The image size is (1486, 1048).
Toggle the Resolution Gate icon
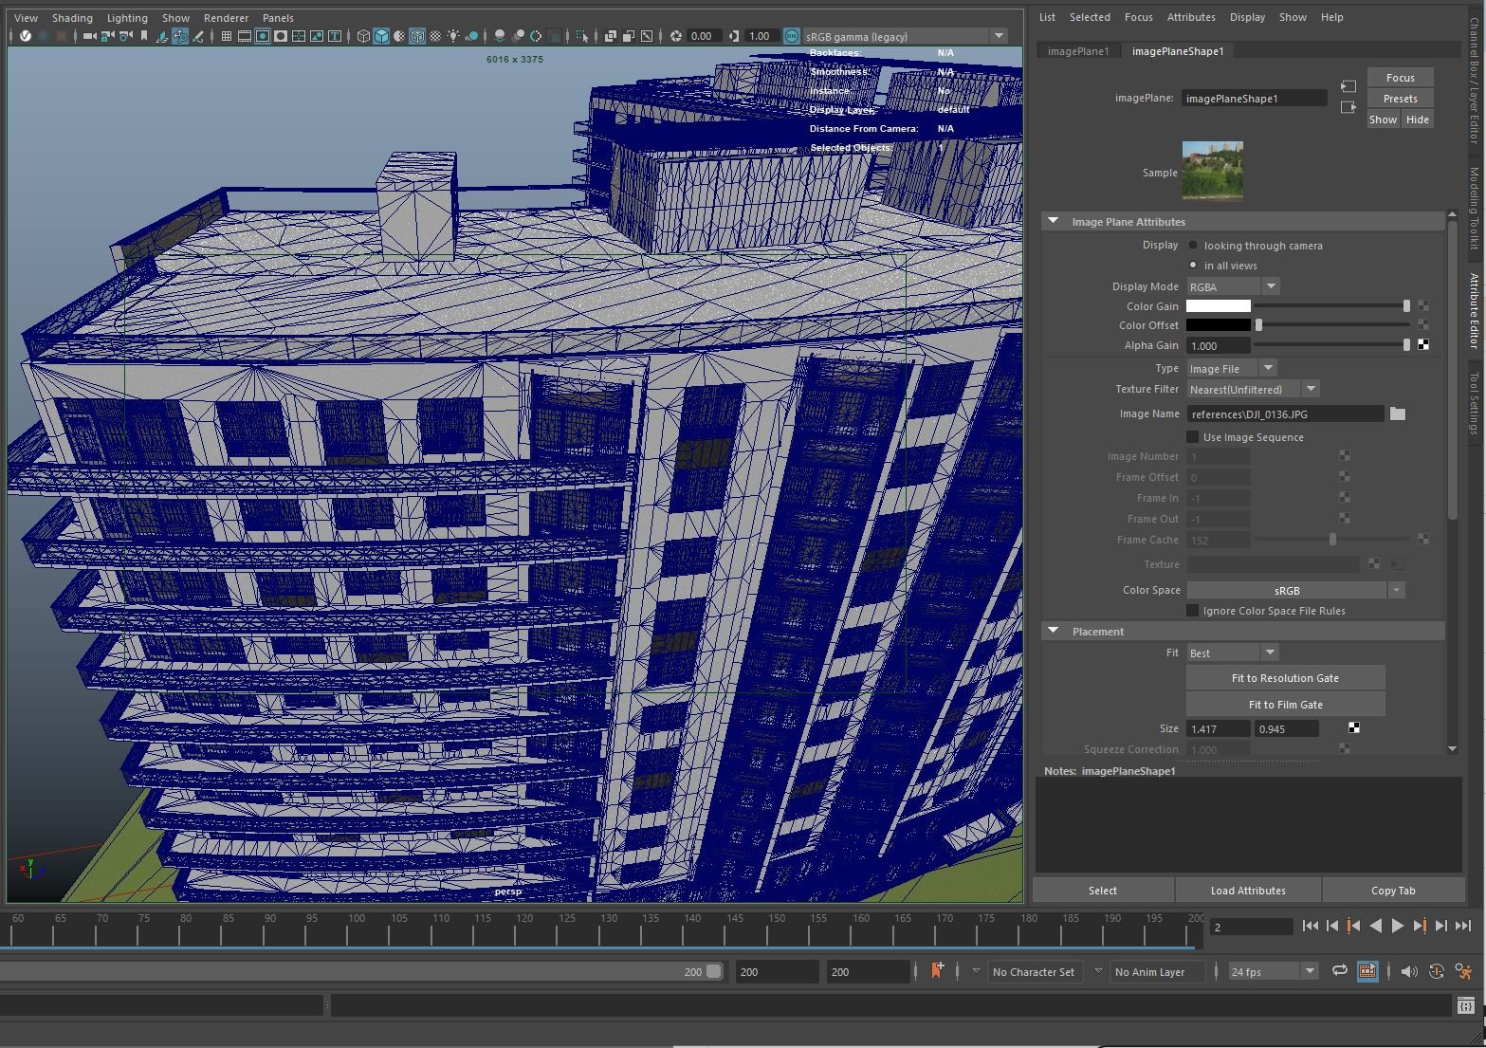pos(263,36)
